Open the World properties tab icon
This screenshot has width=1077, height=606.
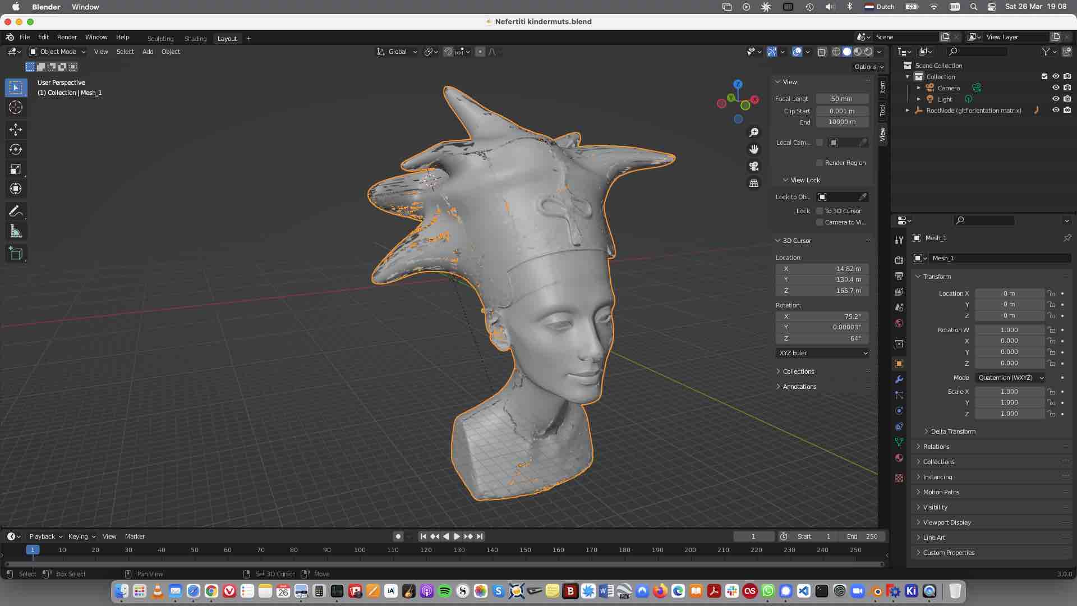click(899, 323)
